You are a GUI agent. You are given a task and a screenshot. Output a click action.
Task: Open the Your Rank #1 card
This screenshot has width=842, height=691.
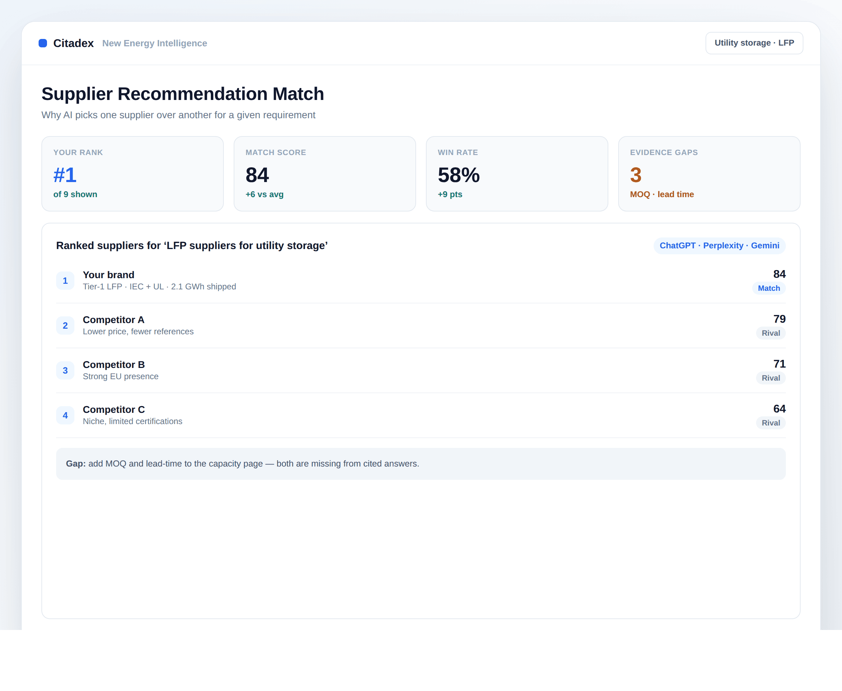[133, 174]
